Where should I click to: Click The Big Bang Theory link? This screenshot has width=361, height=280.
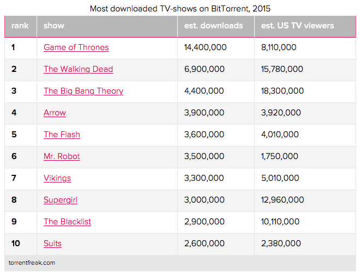83,91
